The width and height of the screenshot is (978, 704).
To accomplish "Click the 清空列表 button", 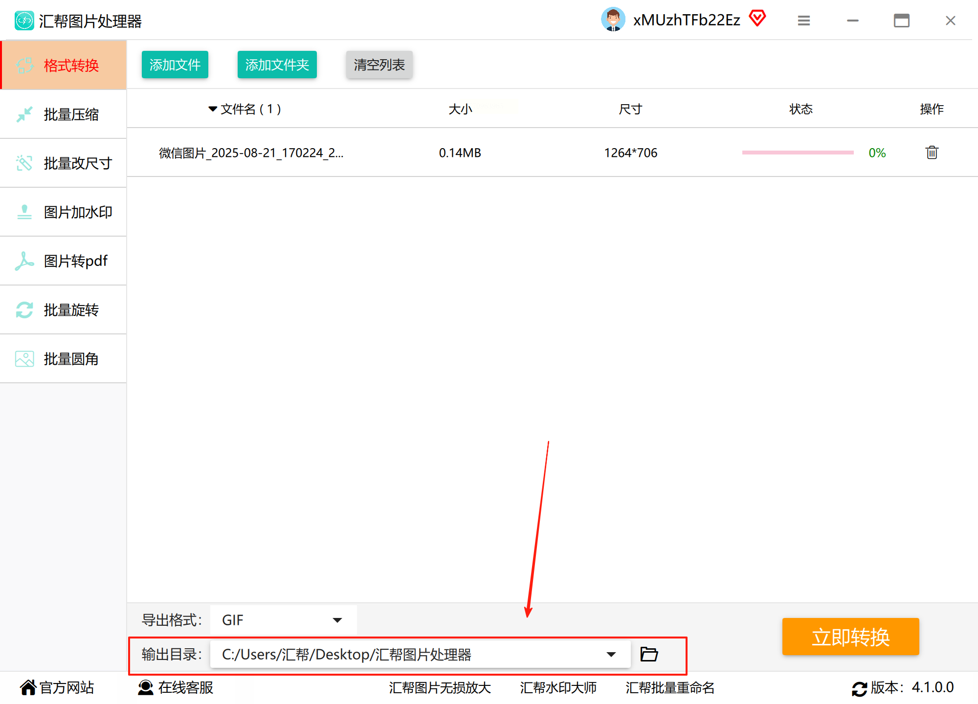I will [379, 65].
